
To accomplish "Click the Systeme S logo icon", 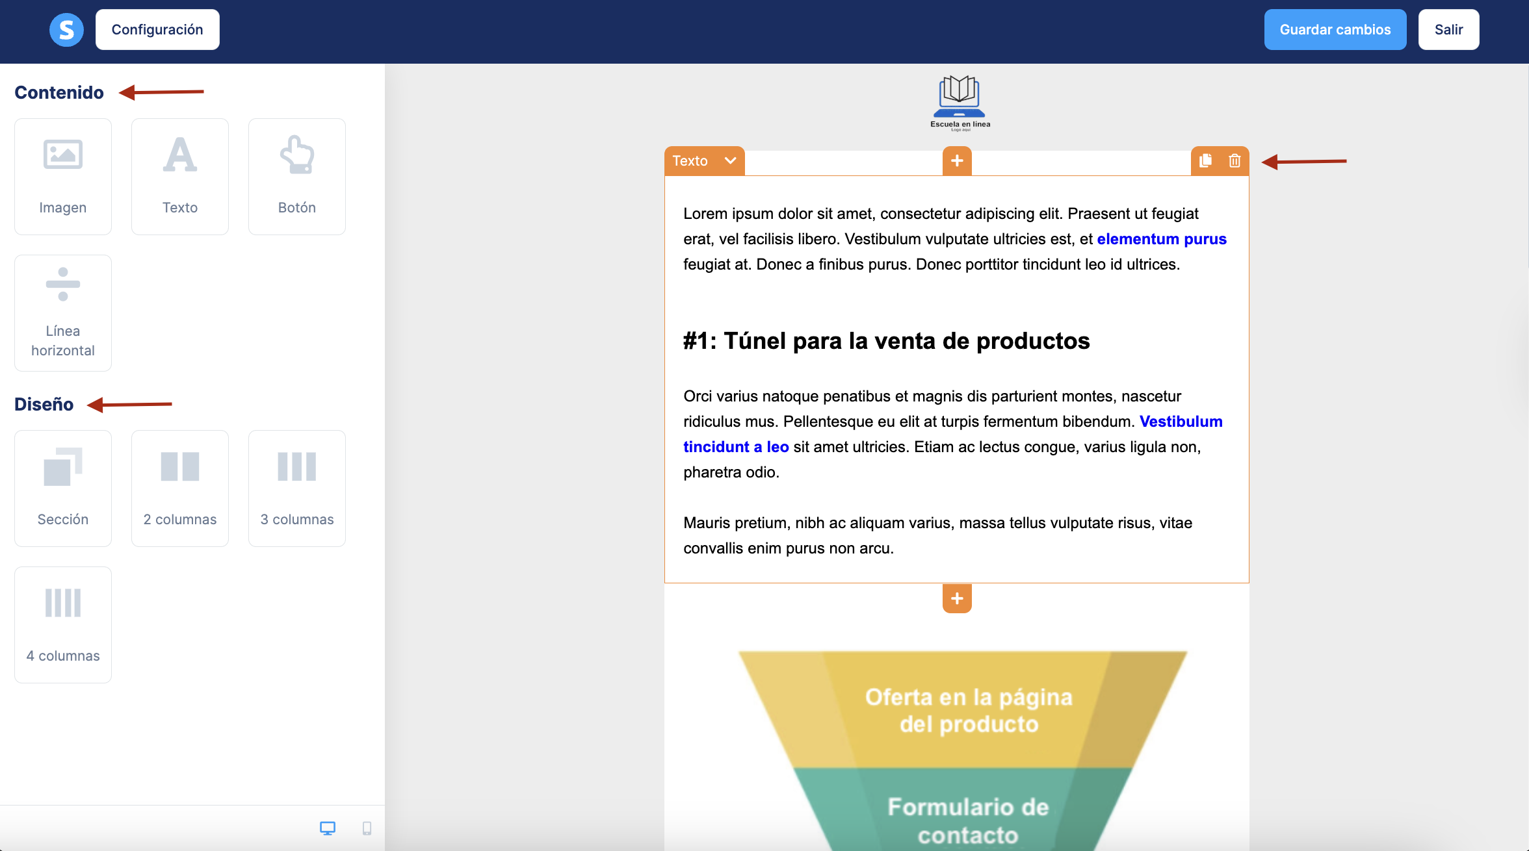I will (x=66, y=30).
